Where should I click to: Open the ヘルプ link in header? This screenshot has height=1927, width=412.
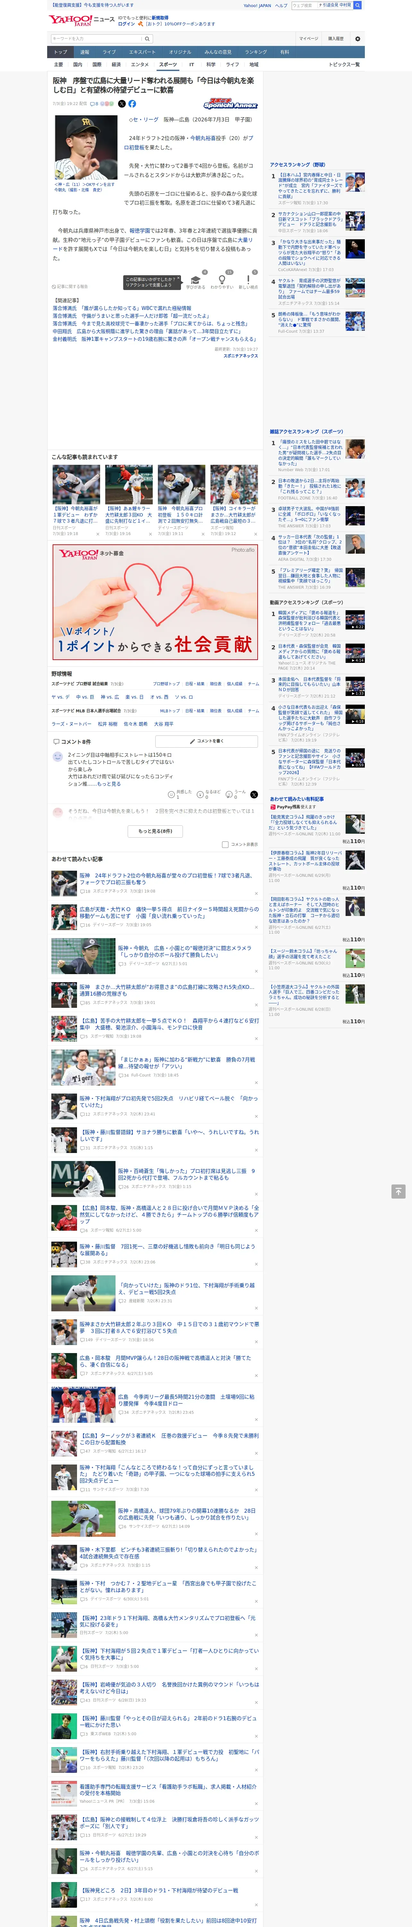tap(281, 5)
